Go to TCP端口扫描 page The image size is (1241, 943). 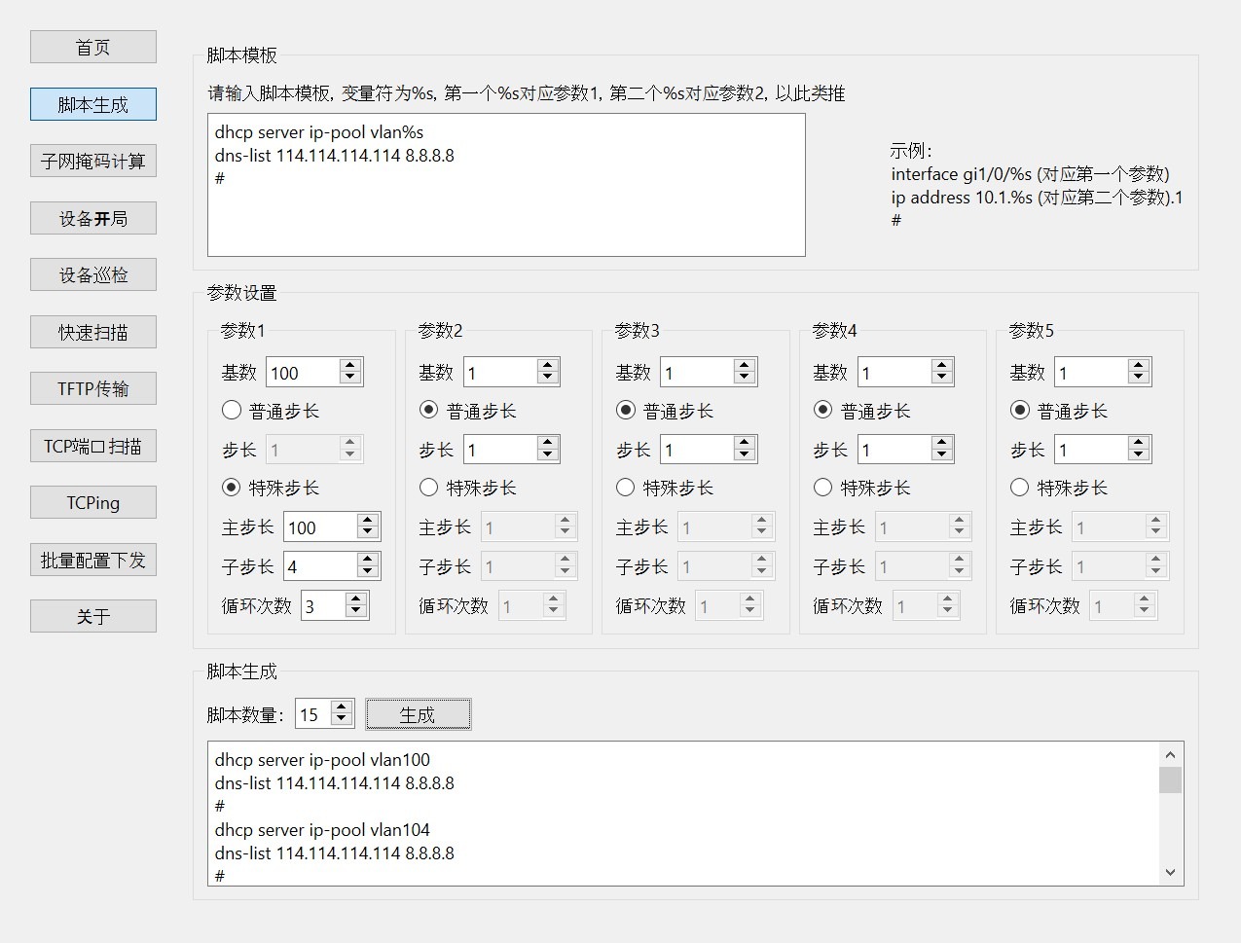pos(93,447)
